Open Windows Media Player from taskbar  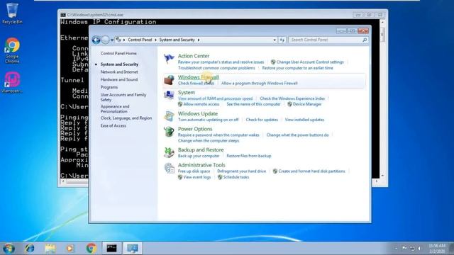point(70,249)
